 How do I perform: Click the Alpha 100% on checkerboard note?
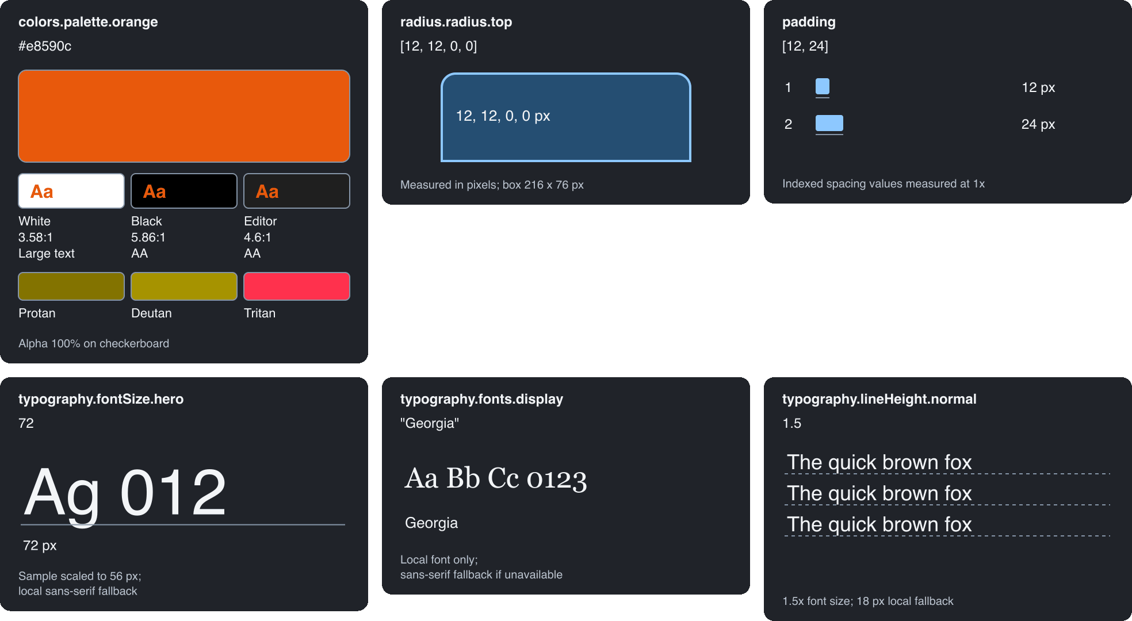[x=94, y=343]
